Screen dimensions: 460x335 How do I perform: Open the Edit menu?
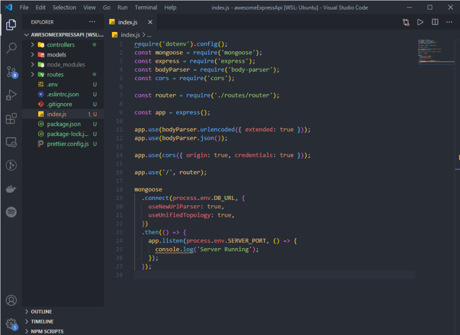(x=40, y=7)
